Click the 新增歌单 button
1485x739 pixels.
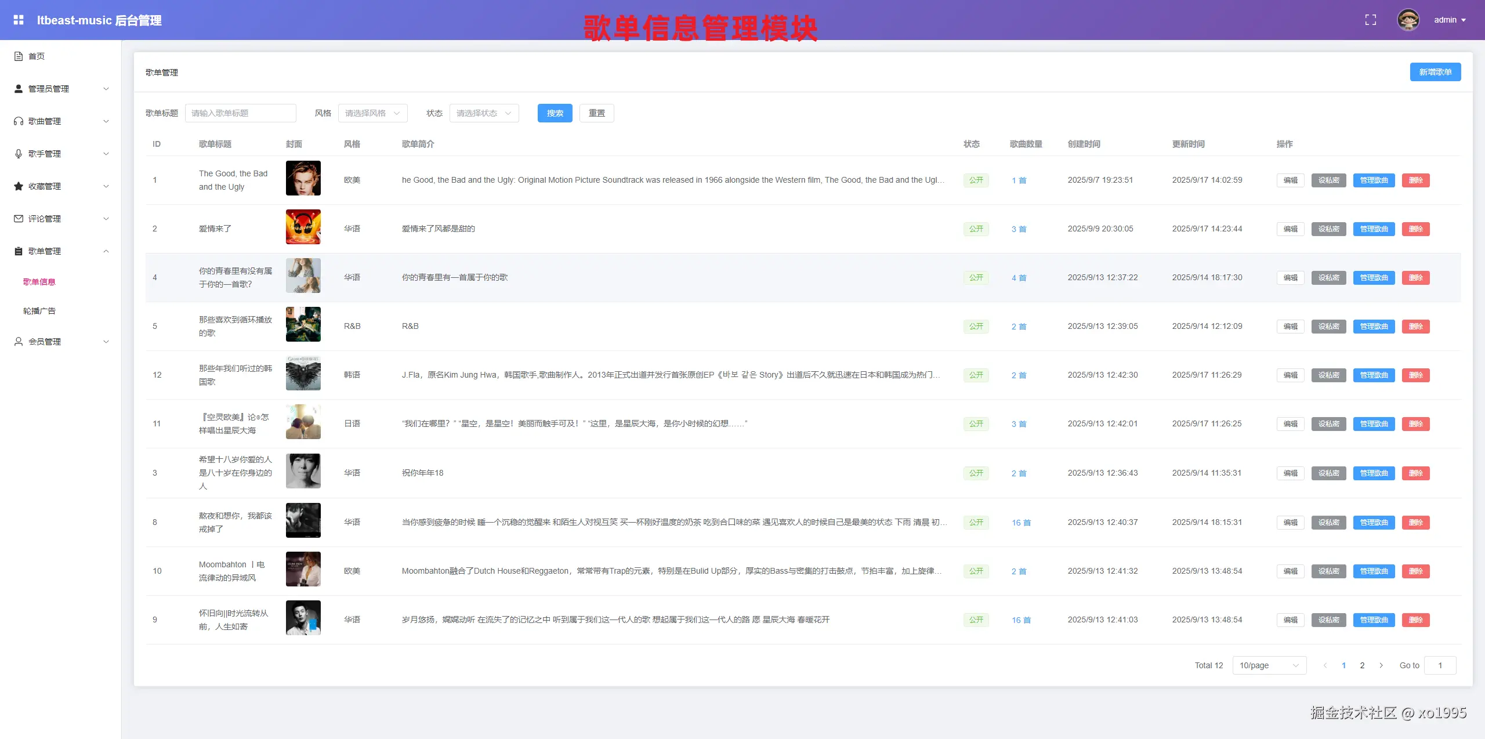[x=1435, y=72]
